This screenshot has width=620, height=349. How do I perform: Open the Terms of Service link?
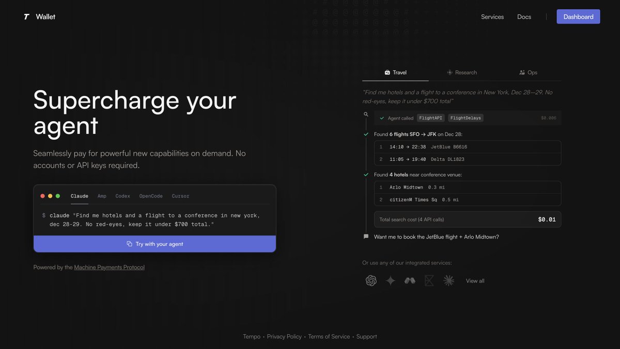329,337
